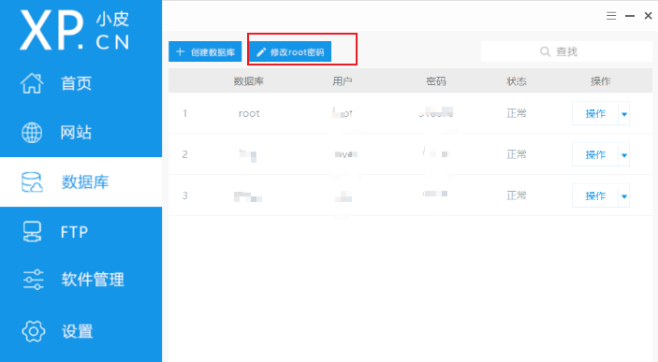Click row number 3 in table
Screen dimensions: 658x362
[184, 195]
